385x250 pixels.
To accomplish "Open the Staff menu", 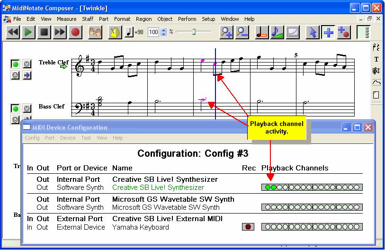I will click(88, 19).
